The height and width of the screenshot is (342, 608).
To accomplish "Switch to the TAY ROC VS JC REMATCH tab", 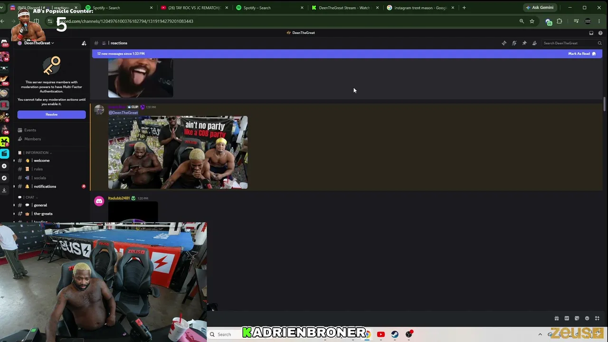I will click(194, 8).
